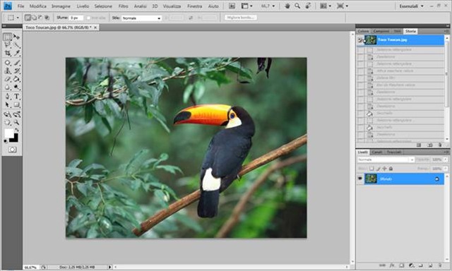Choose New Selection mode in options bar
The width and height of the screenshot is (452, 271).
[28, 18]
